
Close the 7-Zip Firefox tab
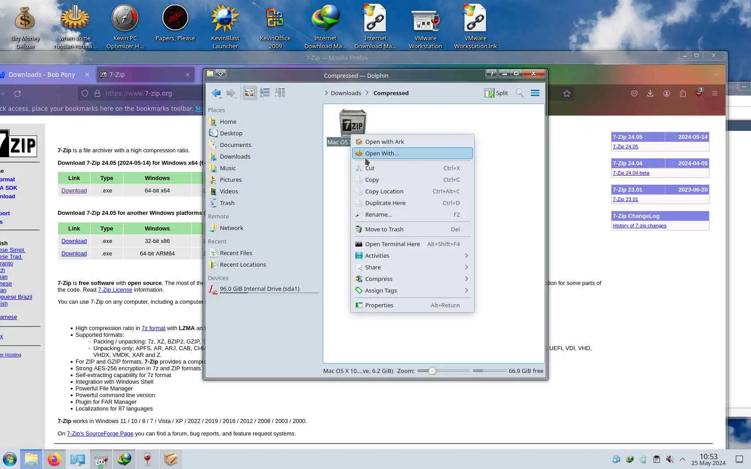point(188,75)
